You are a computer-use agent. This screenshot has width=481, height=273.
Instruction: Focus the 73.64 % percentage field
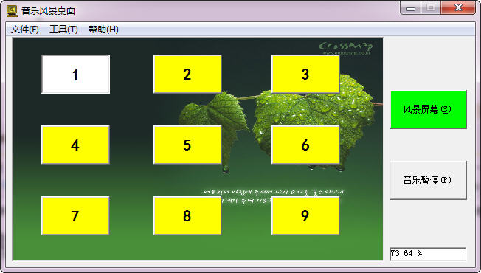428,254
